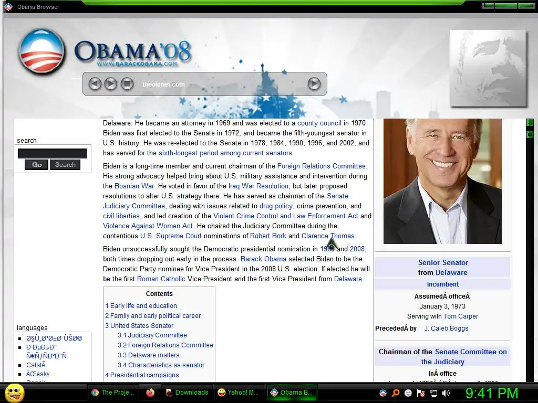Image resolution: width=538 pixels, height=403 pixels.
Task: Open the Senior Senator infobox link
Action: pyautogui.click(x=442, y=262)
